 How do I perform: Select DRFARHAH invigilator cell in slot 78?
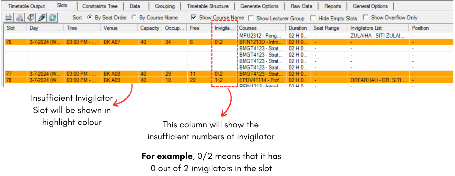(378, 80)
